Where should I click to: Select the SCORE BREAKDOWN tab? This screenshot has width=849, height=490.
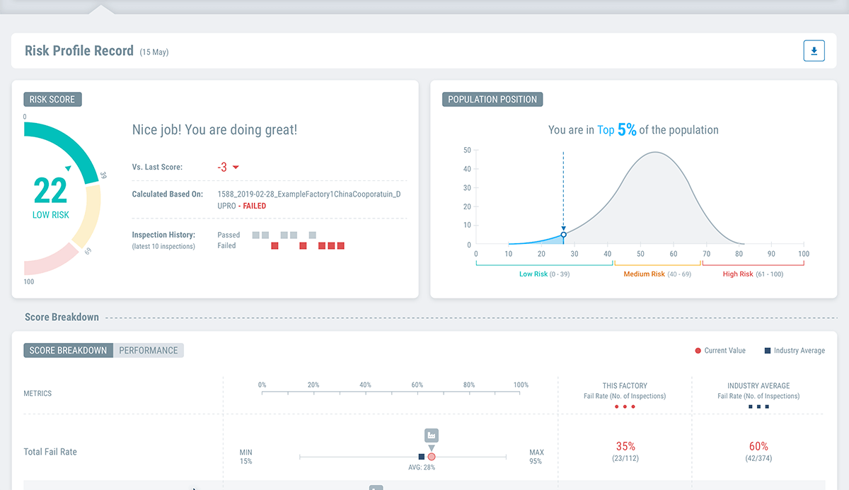point(68,350)
